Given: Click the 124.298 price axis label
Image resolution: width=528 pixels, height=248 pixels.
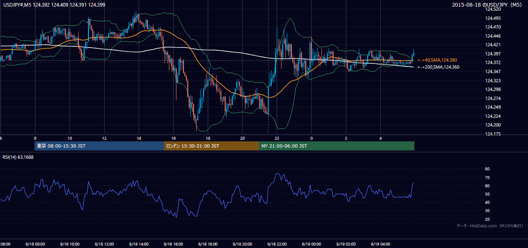Looking at the screenshot, I should click(493, 89).
